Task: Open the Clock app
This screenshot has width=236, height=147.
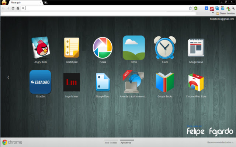Action: [x=165, y=48]
